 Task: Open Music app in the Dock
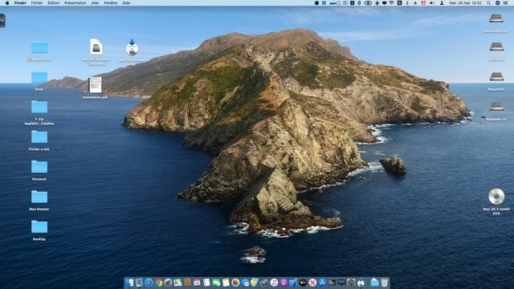tap(274, 283)
